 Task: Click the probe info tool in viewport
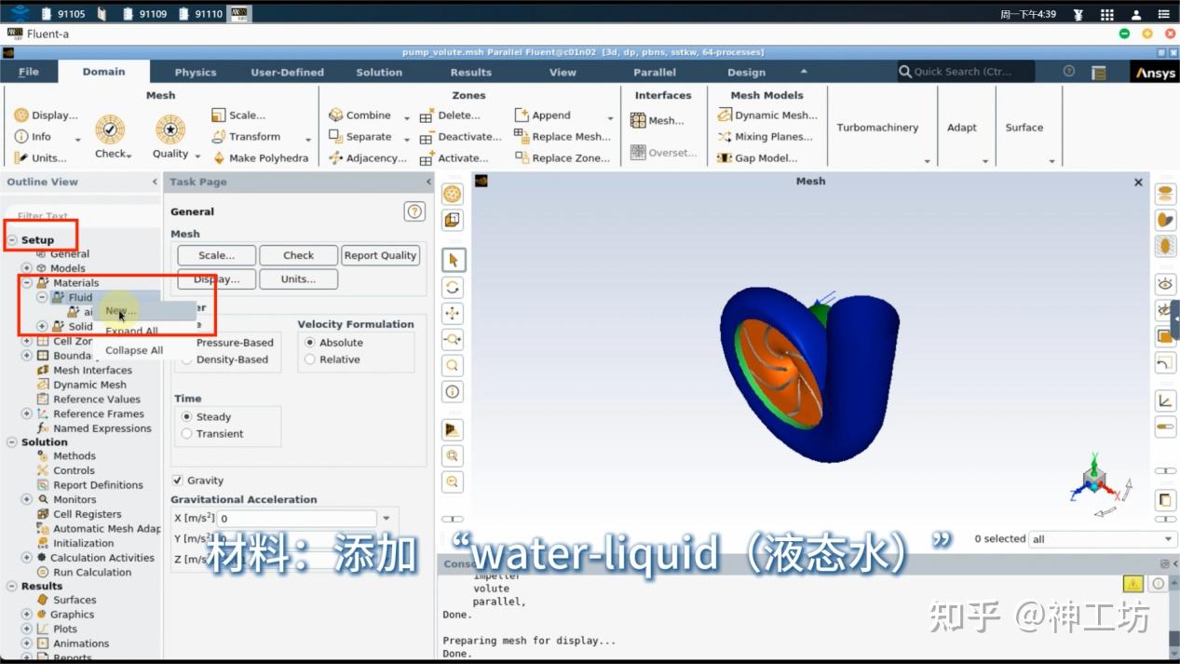click(453, 391)
